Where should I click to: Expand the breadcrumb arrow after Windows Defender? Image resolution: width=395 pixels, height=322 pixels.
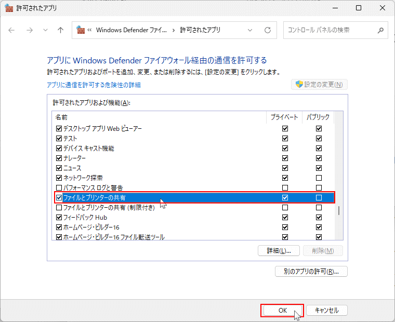click(x=173, y=31)
